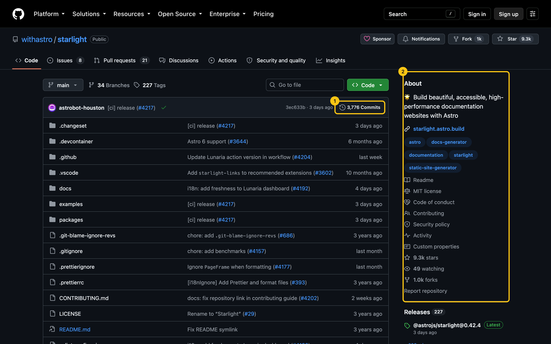This screenshot has height=344, width=551.
Task: Switch to the Code tab
Action: [27, 60]
